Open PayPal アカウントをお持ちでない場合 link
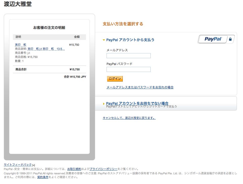Viewport: 243px width, 184px height. (137, 103)
